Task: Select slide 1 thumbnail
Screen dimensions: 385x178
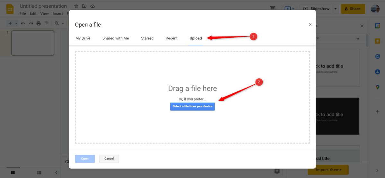Action: [33, 43]
